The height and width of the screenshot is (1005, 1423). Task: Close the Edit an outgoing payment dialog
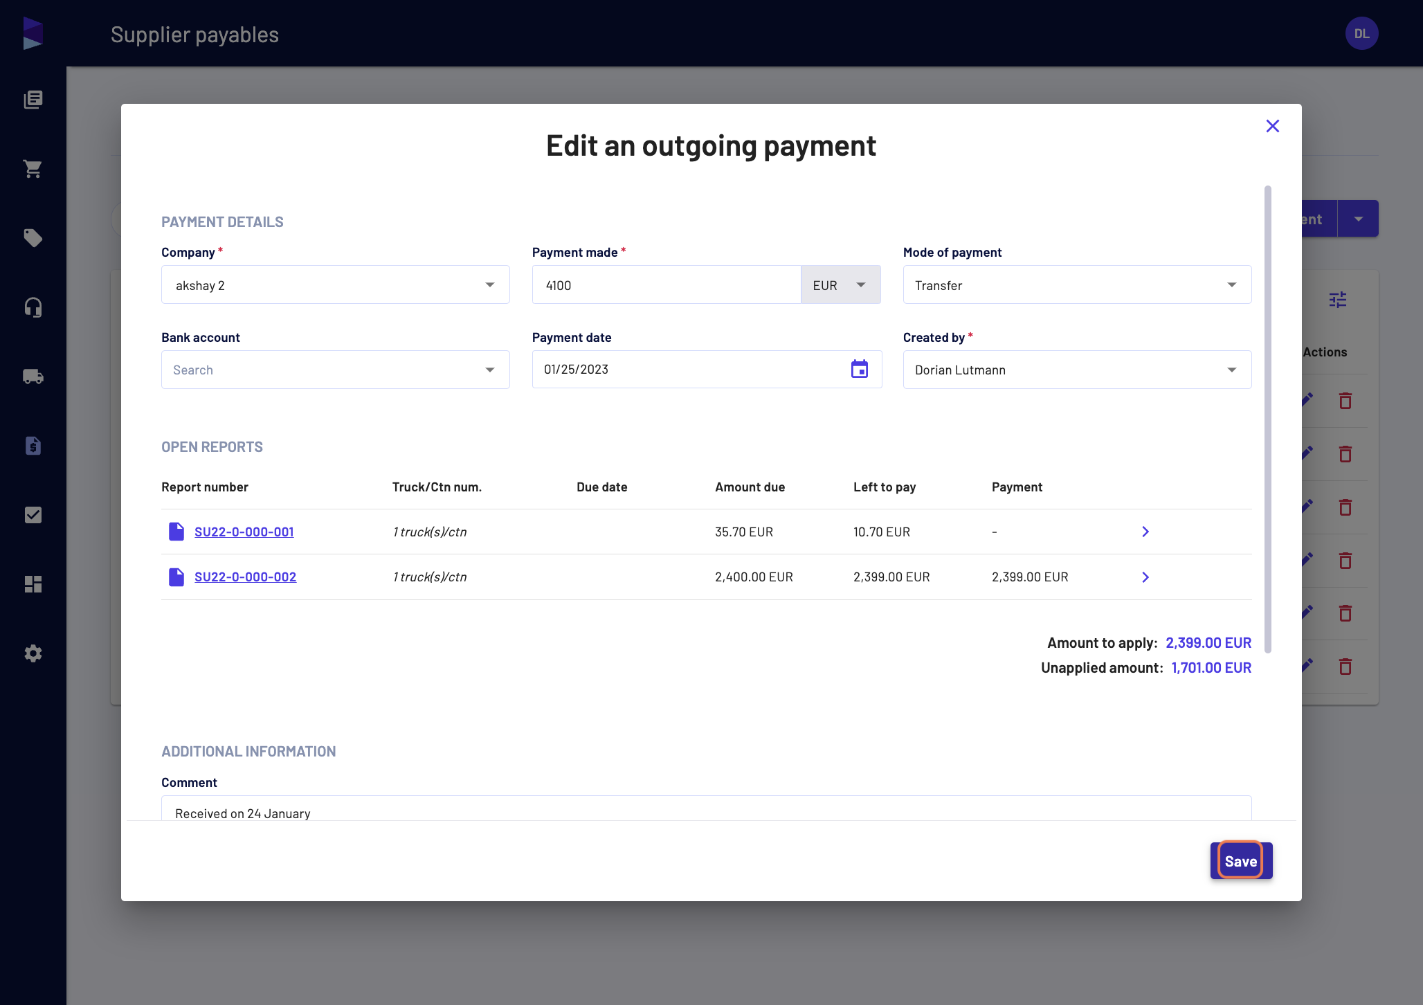1272,126
